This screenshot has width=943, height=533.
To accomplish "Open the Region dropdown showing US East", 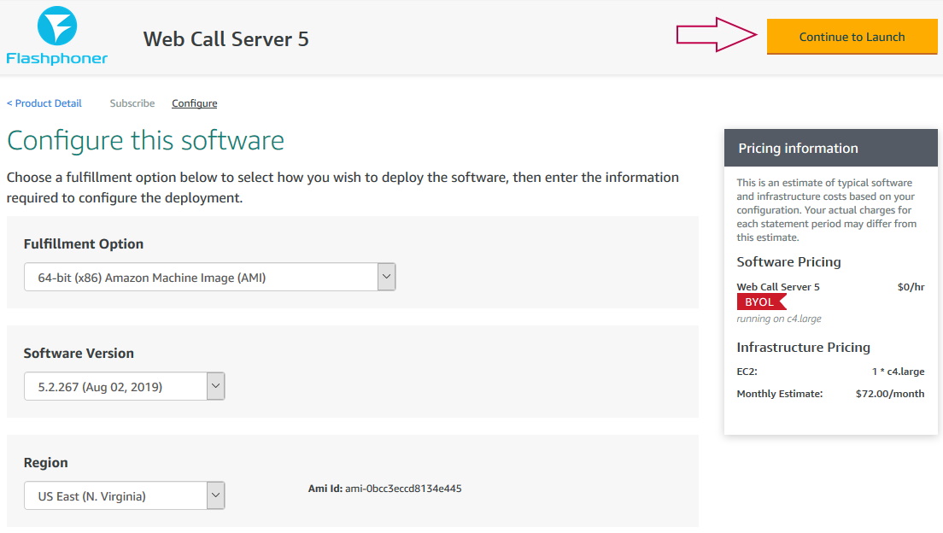I will 124,495.
